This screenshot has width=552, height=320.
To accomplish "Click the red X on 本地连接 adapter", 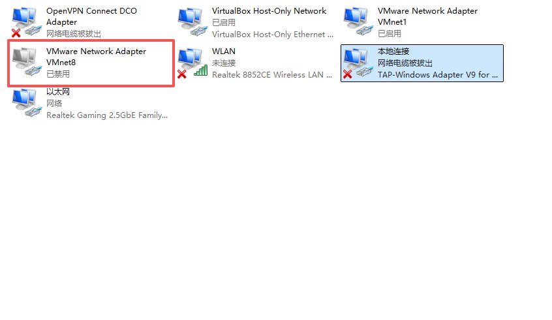I will click(x=348, y=74).
